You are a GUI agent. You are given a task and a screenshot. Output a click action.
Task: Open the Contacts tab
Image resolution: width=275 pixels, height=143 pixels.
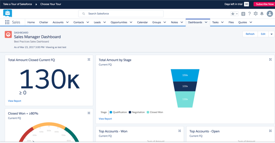coord(78,22)
